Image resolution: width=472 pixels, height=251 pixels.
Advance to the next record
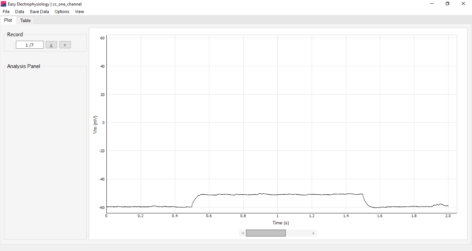coord(65,45)
